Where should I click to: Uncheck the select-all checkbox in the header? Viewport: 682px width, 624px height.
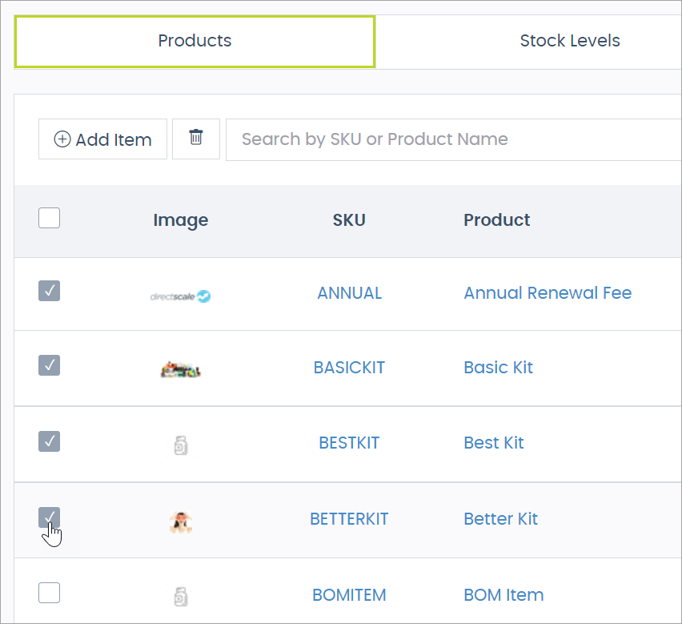49,217
